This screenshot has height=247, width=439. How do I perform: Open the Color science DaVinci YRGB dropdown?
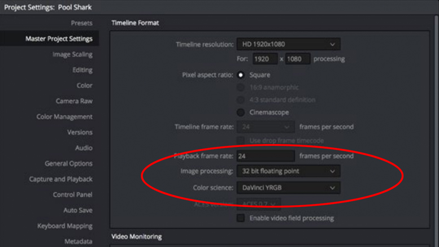pyautogui.click(x=288, y=188)
